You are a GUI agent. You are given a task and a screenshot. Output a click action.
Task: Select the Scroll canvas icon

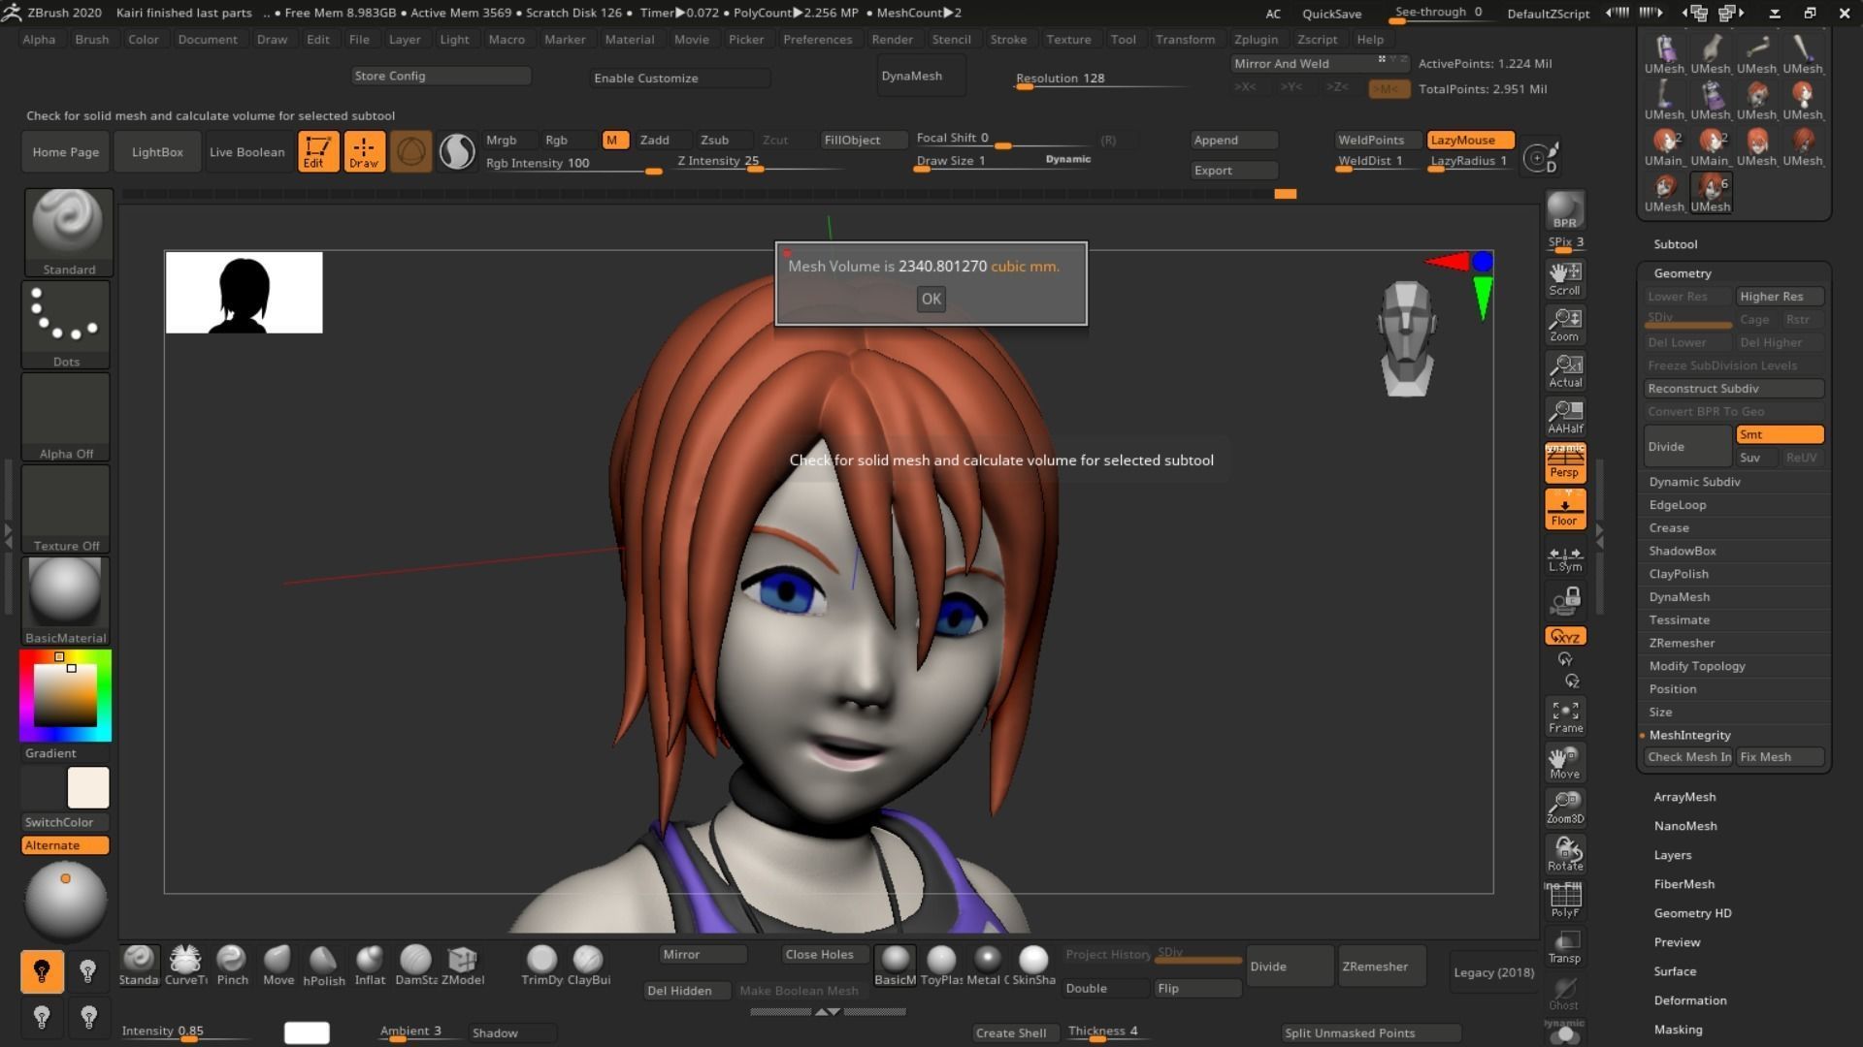(1564, 278)
